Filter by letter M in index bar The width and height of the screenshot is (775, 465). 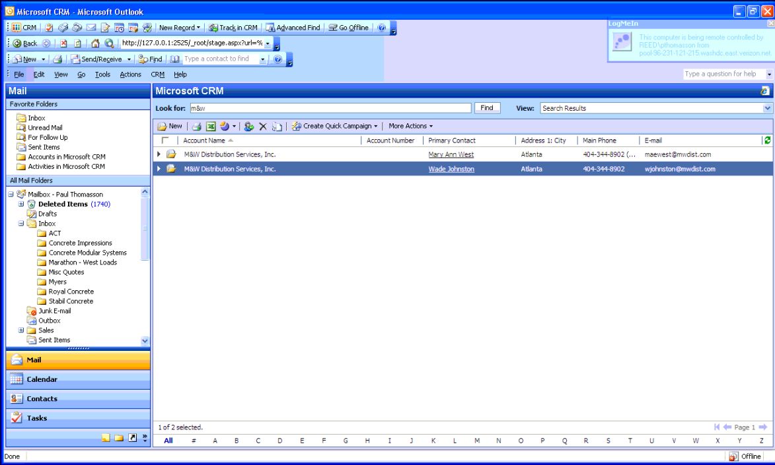coord(477,441)
